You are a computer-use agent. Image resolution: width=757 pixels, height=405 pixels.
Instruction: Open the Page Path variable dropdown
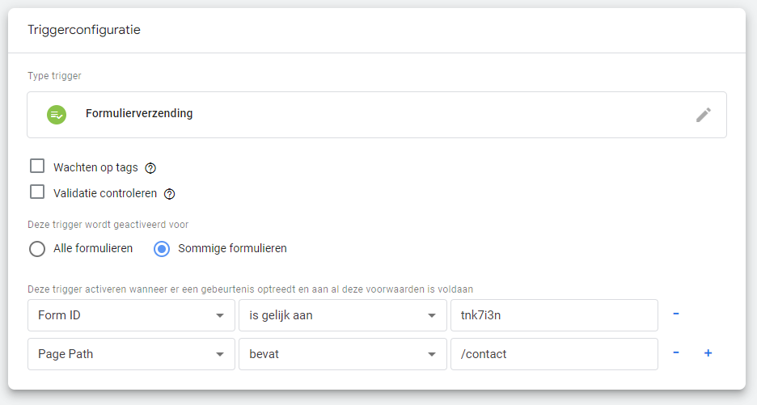coord(131,354)
